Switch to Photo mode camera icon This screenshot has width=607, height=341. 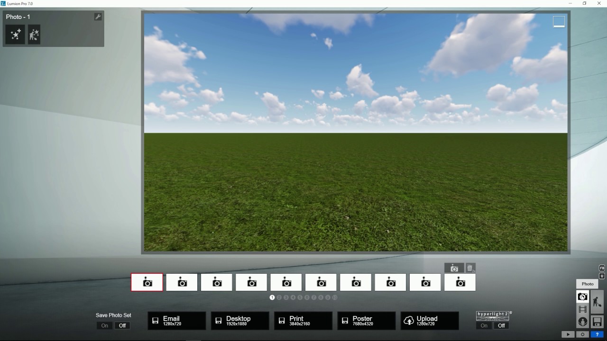[x=582, y=297]
